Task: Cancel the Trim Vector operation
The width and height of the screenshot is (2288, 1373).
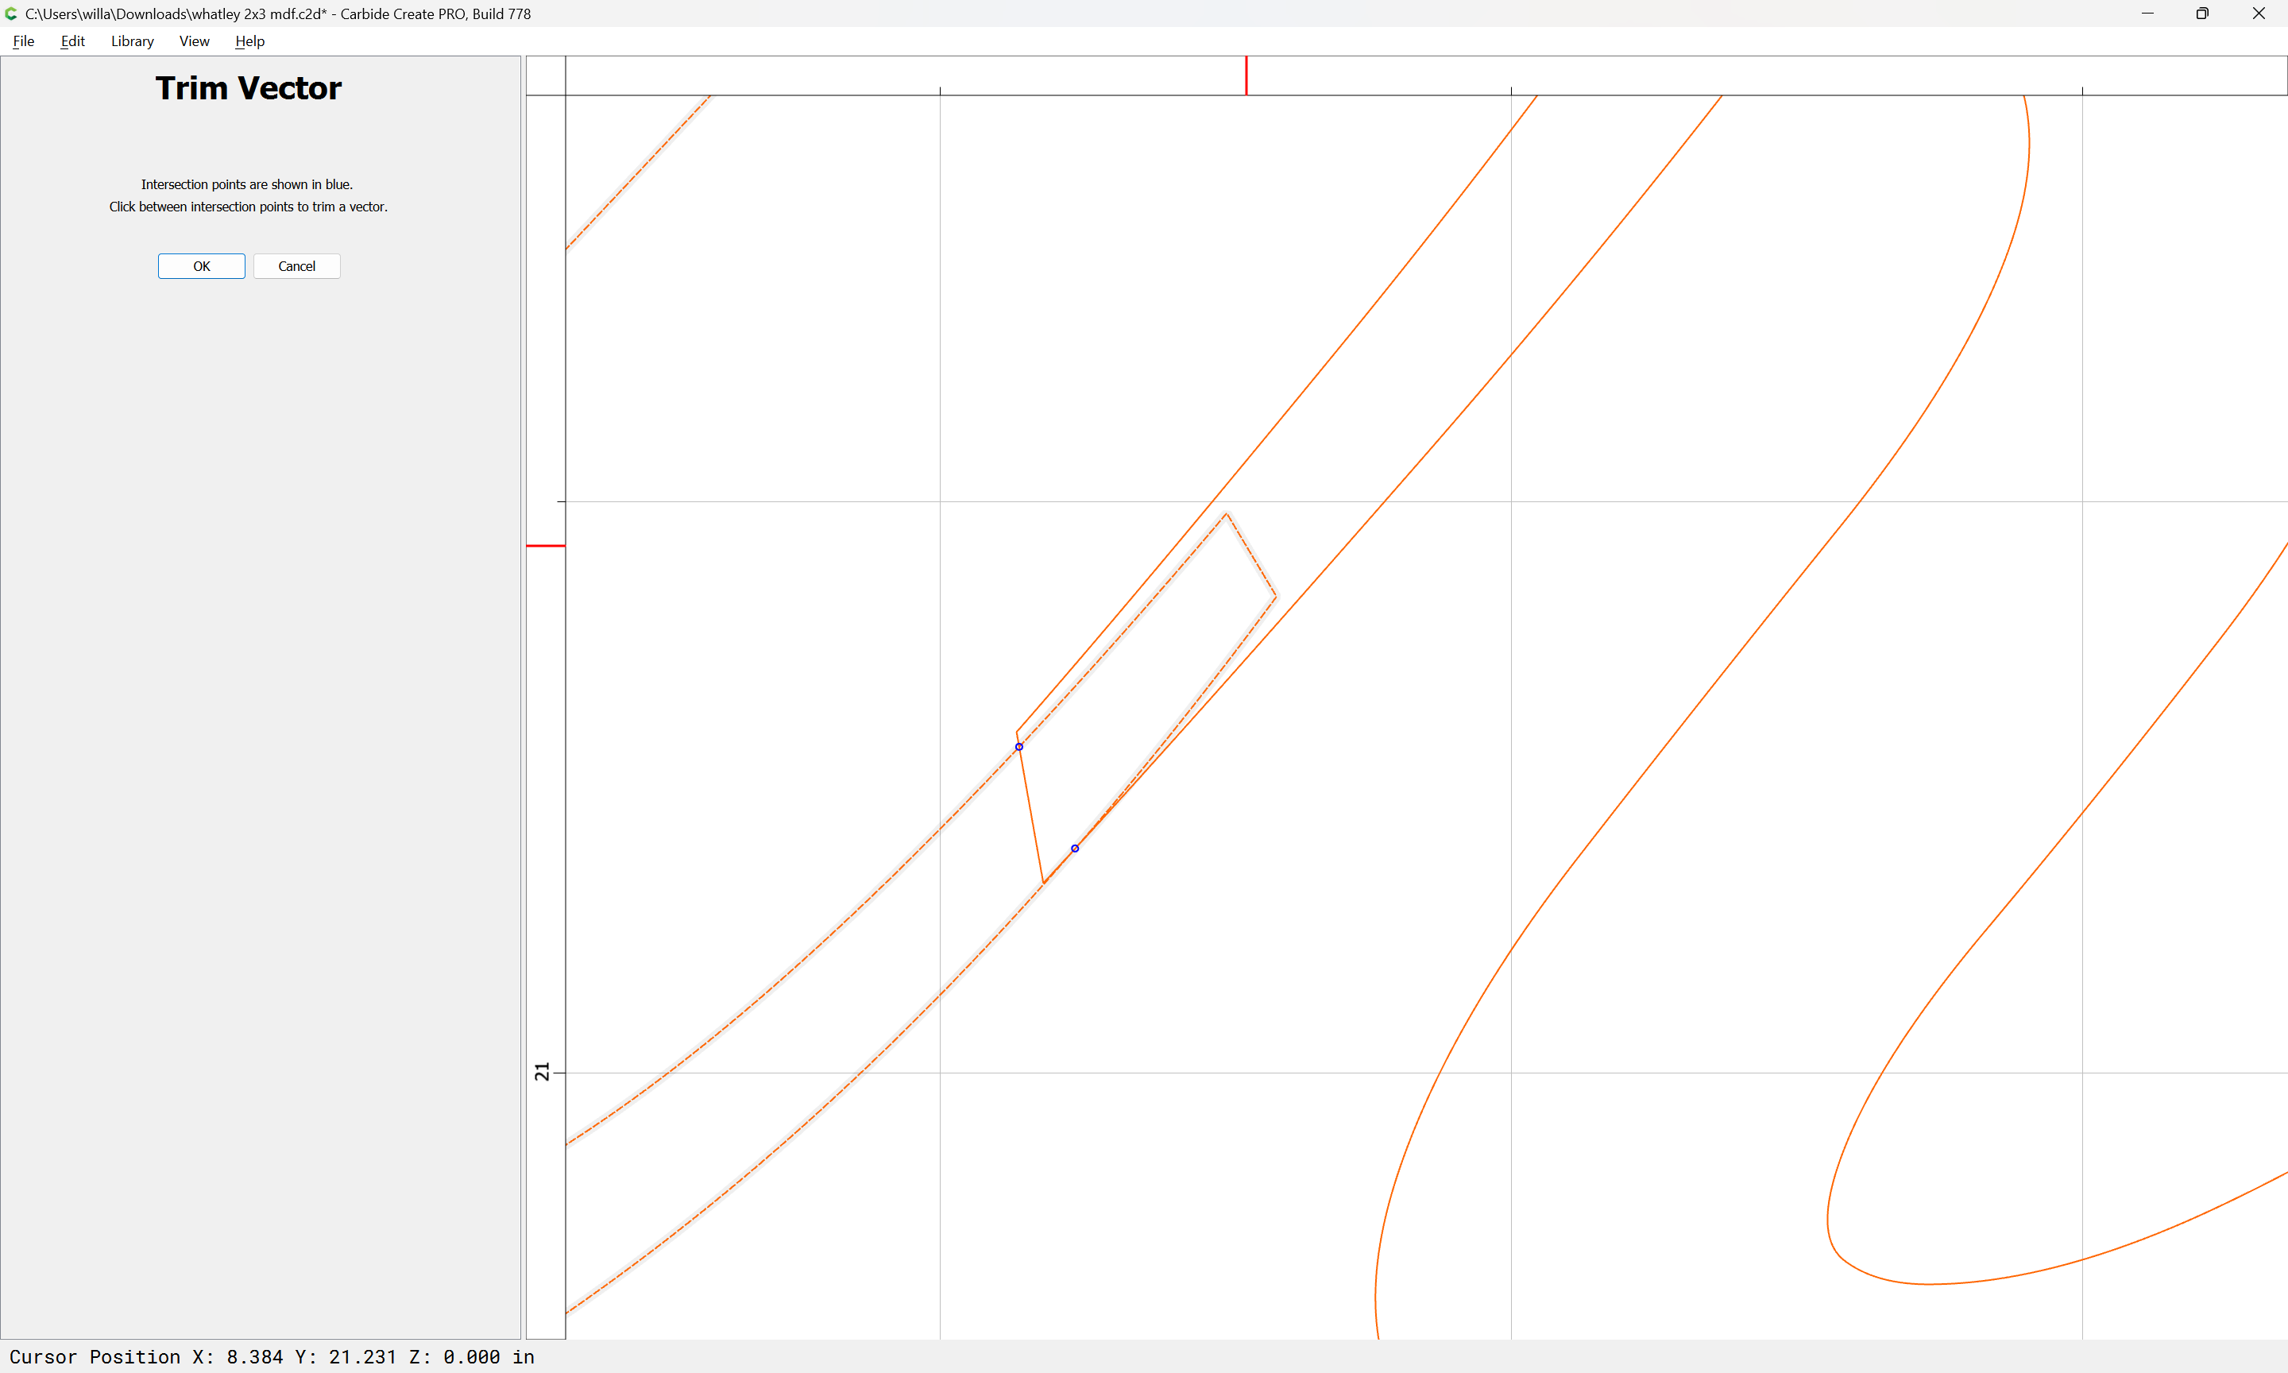Action: pyautogui.click(x=297, y=266)
